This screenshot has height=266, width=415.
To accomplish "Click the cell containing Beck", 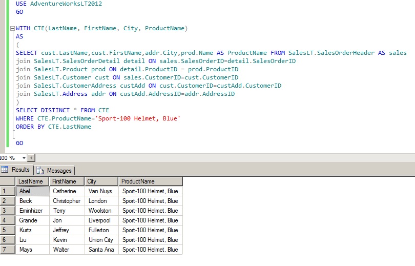I will click(33, 201).
